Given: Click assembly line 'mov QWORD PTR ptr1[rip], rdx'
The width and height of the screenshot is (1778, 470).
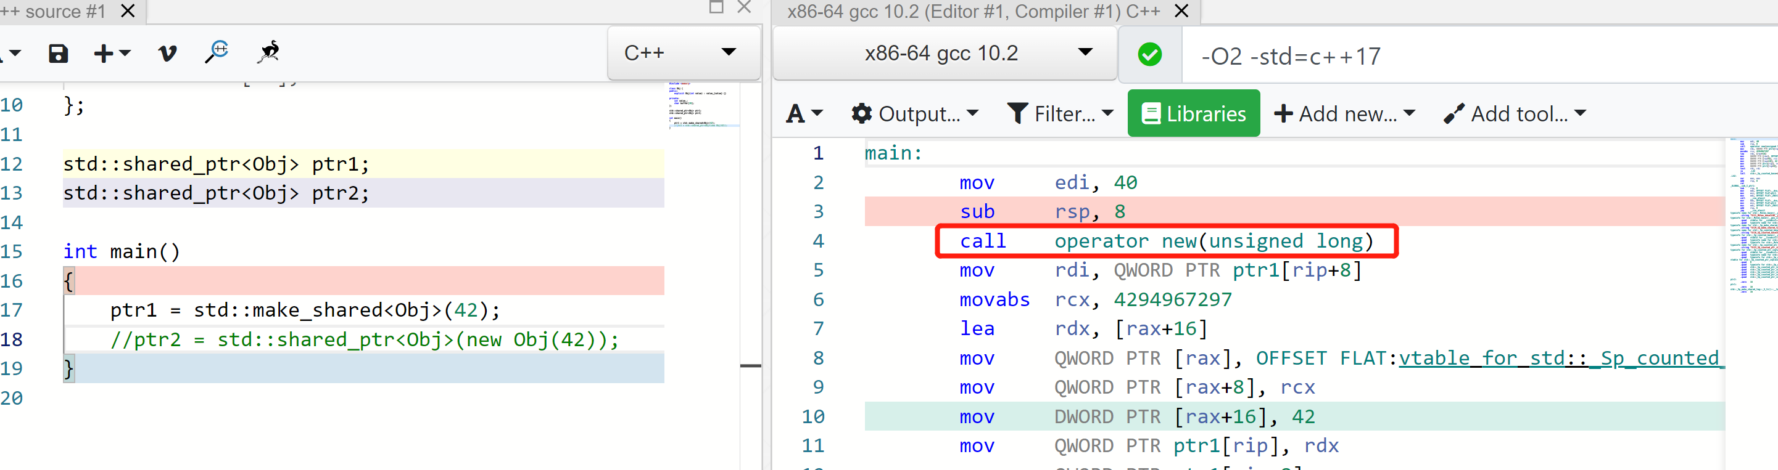Looking at the screenshot, I should [1149, 446].
